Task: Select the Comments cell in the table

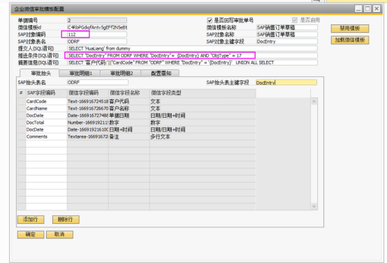Action: (x=46, y=136)
